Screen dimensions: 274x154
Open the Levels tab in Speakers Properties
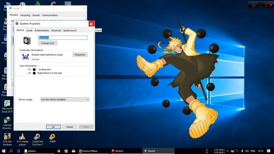[29, 30]
